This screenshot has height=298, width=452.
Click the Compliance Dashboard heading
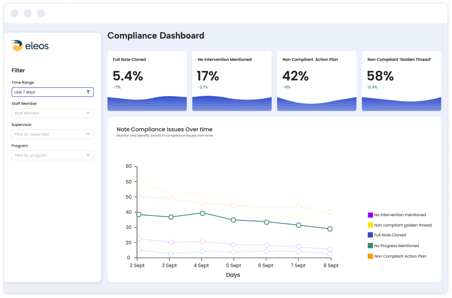click(x=156, y=36)
